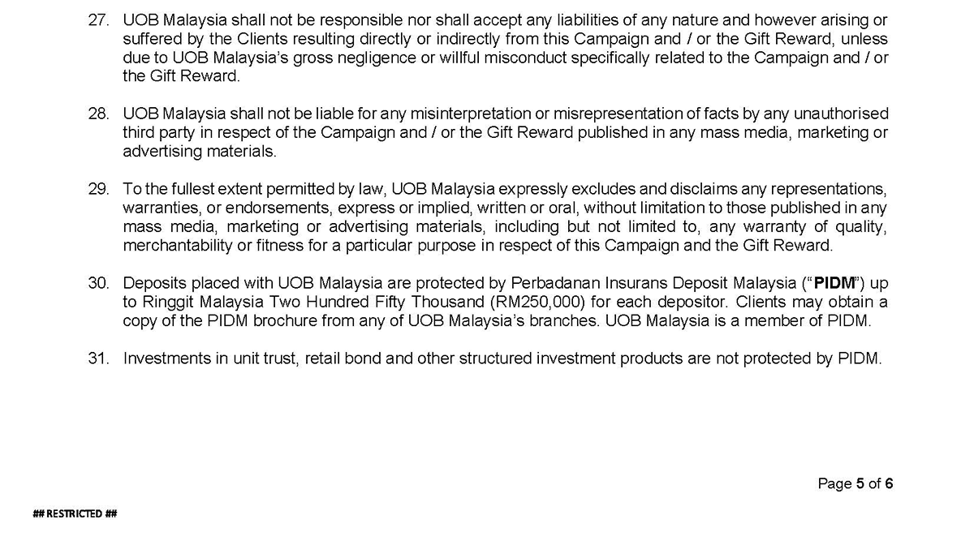The image size is (974, 545).
Task: Click 'the Gift Reward.' ending clause 27
Action: tap(182, 77)
